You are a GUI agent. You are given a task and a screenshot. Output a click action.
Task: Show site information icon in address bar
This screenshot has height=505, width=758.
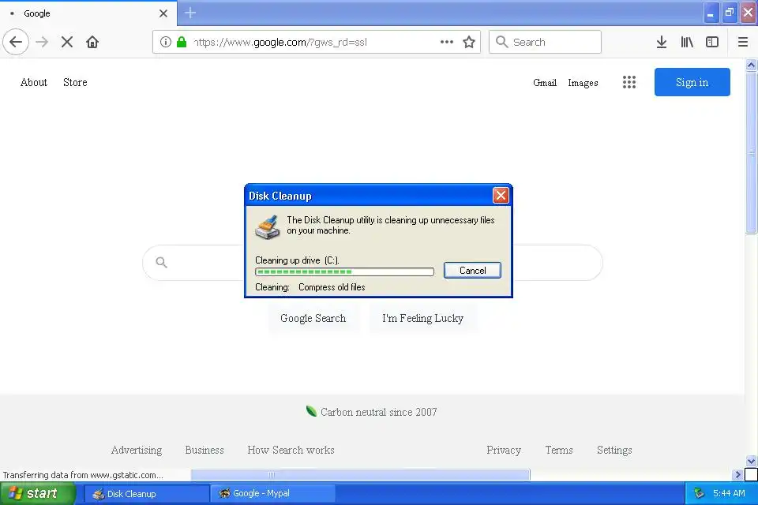[x=166, y=42]
